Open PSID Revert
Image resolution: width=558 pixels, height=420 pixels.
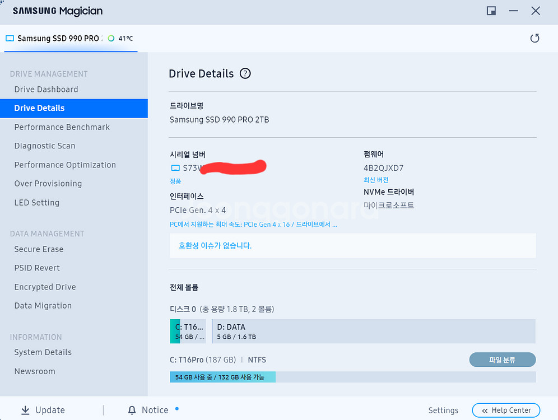[37, 268]
